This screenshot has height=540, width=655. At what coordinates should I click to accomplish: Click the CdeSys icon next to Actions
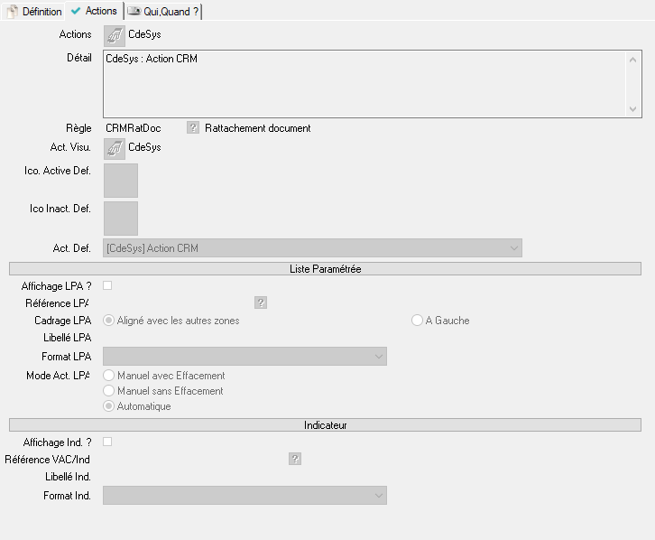coord(115,35)
